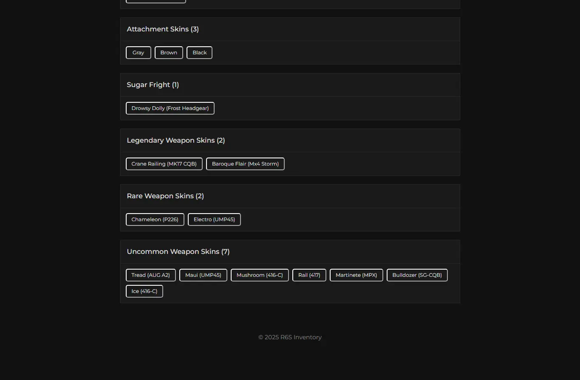This screenshot has height=380, width=580.
Task: Click the Tread (AUG A2) tag
Action: (x=150, y=275)
